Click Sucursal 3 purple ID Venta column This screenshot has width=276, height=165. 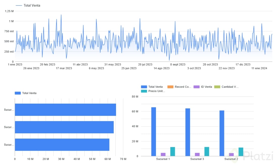[197, 154]
